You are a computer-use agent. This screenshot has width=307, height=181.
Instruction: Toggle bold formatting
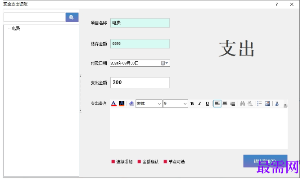coord(192,103)
